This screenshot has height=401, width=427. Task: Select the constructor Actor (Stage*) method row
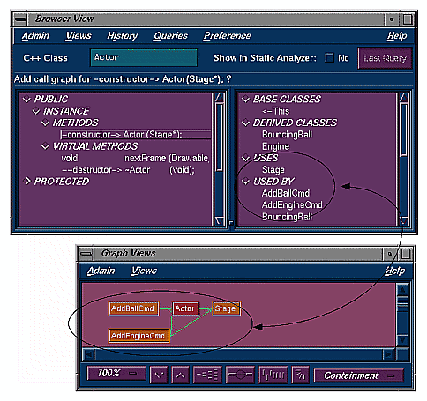[x=136, y=135]
